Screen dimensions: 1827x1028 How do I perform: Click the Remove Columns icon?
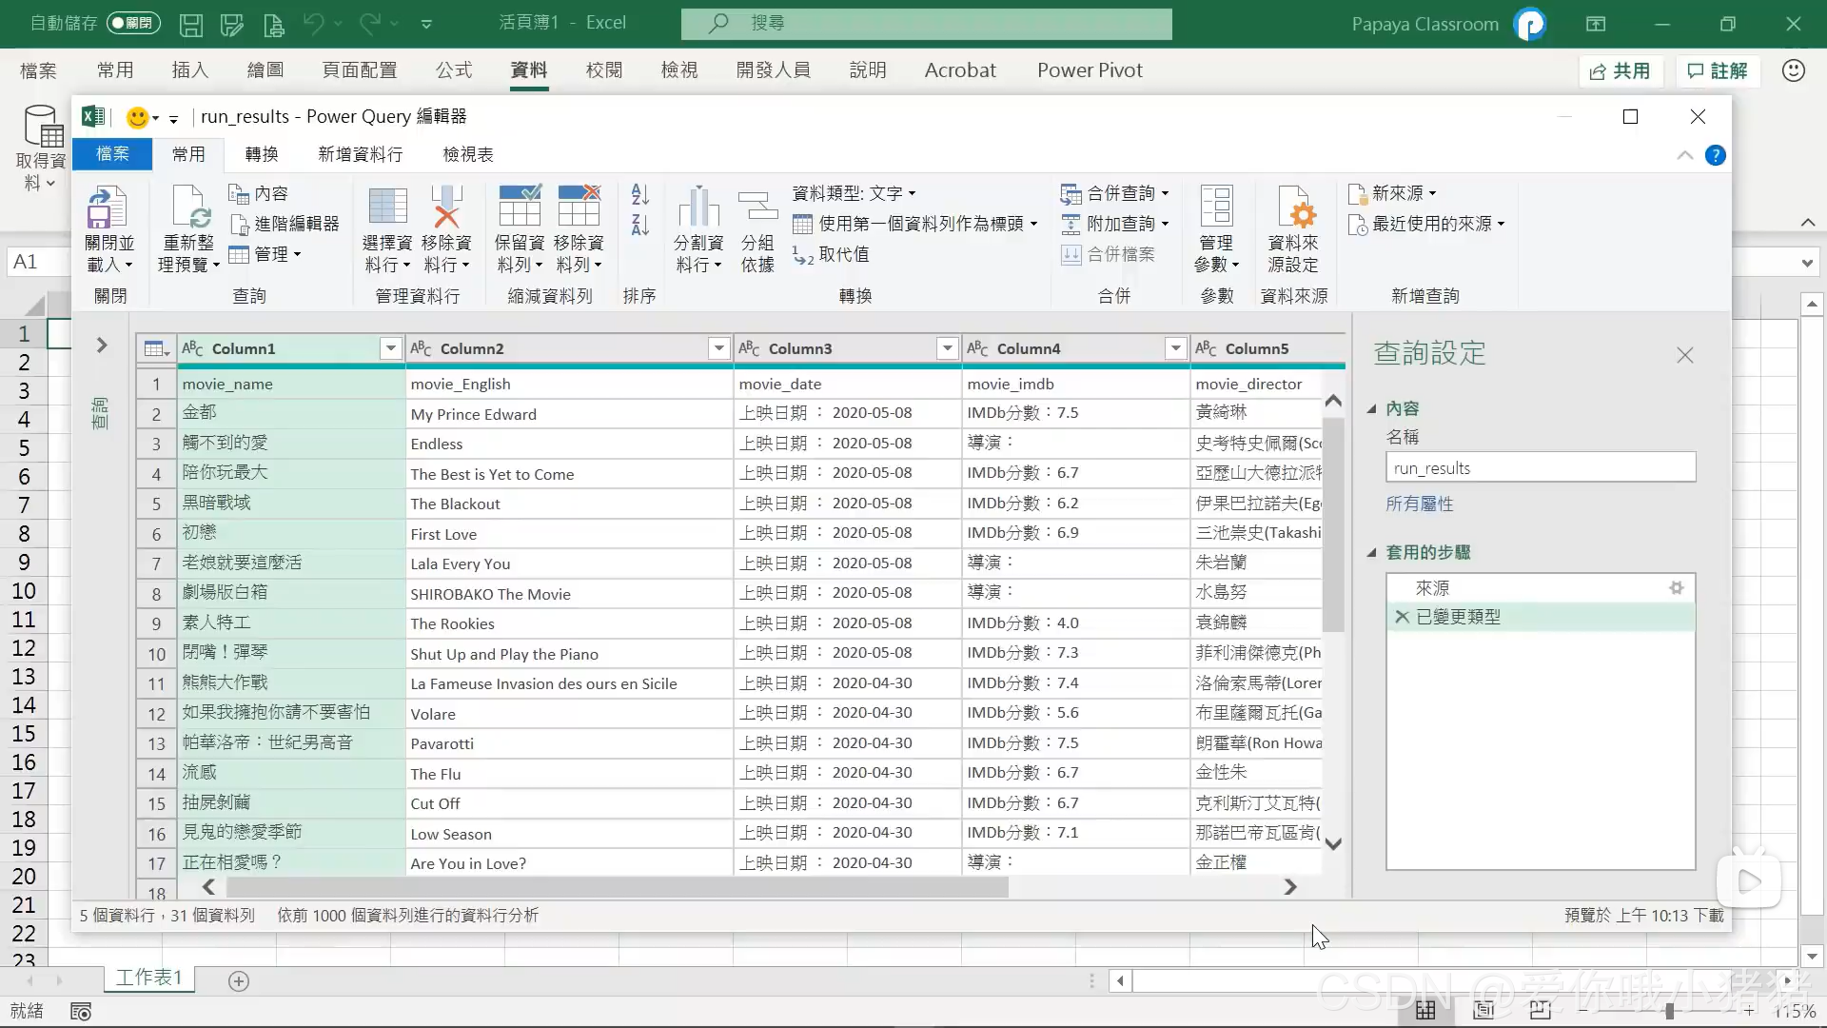tap(445, 208)
